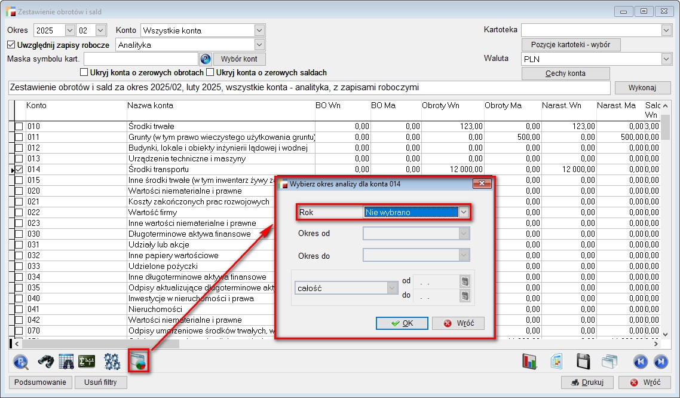The width and height of the screenshot is (680, 398).
Task: Expand the 'Rok' dropdown in dialog
Action: click(463, 212)
